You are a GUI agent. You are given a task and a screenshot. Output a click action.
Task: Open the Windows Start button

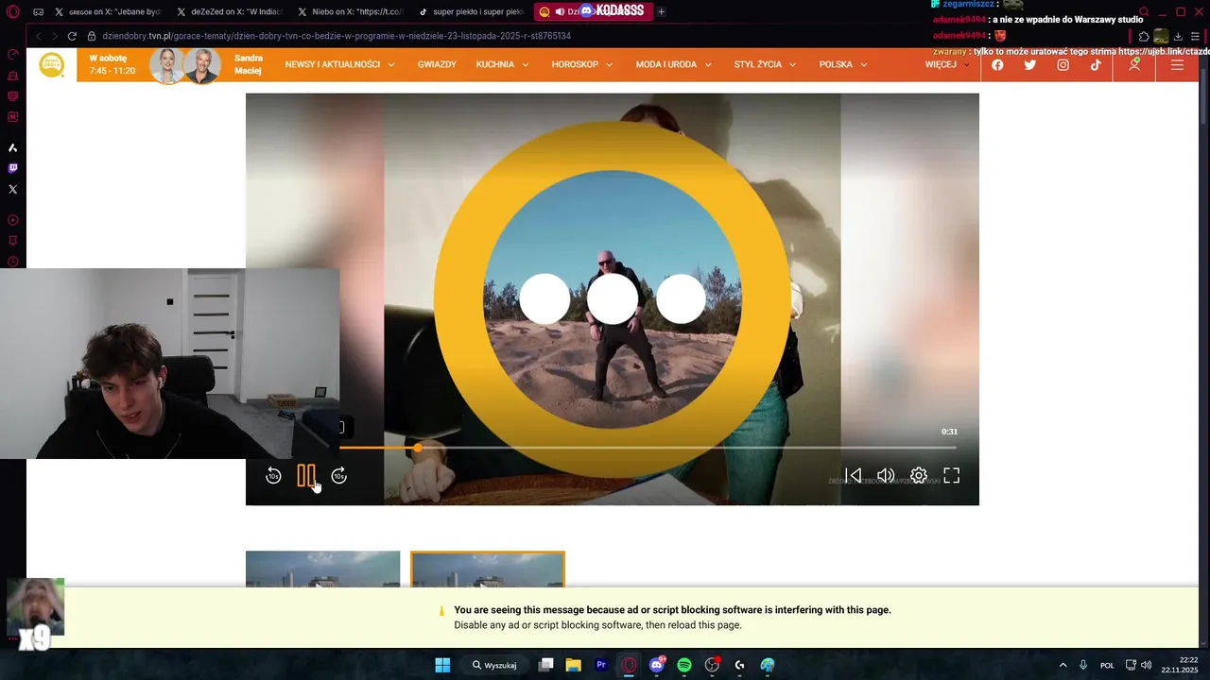442,665
